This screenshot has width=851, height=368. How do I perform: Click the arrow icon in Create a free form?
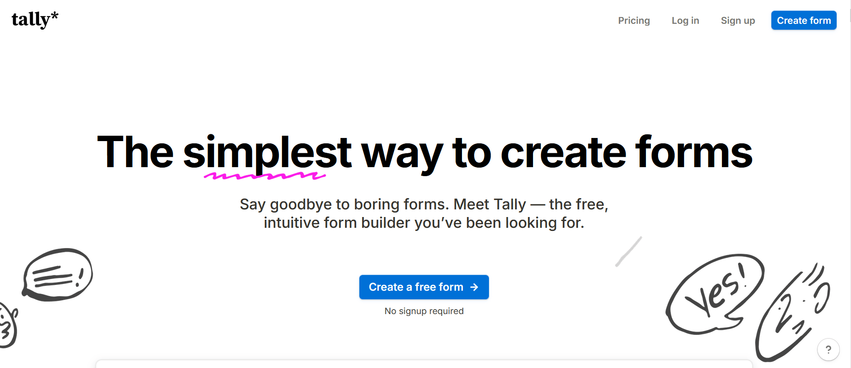pyautogui.click(x=474, y=287)
